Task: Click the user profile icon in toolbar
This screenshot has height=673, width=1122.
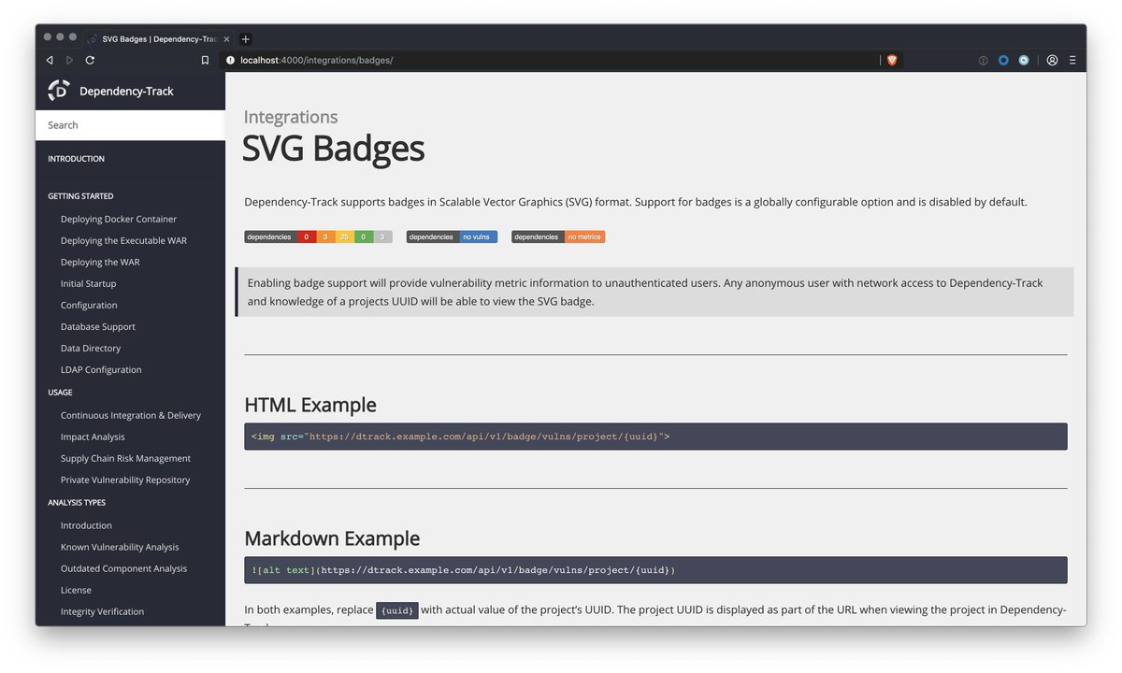Action: pos(1052,60)
